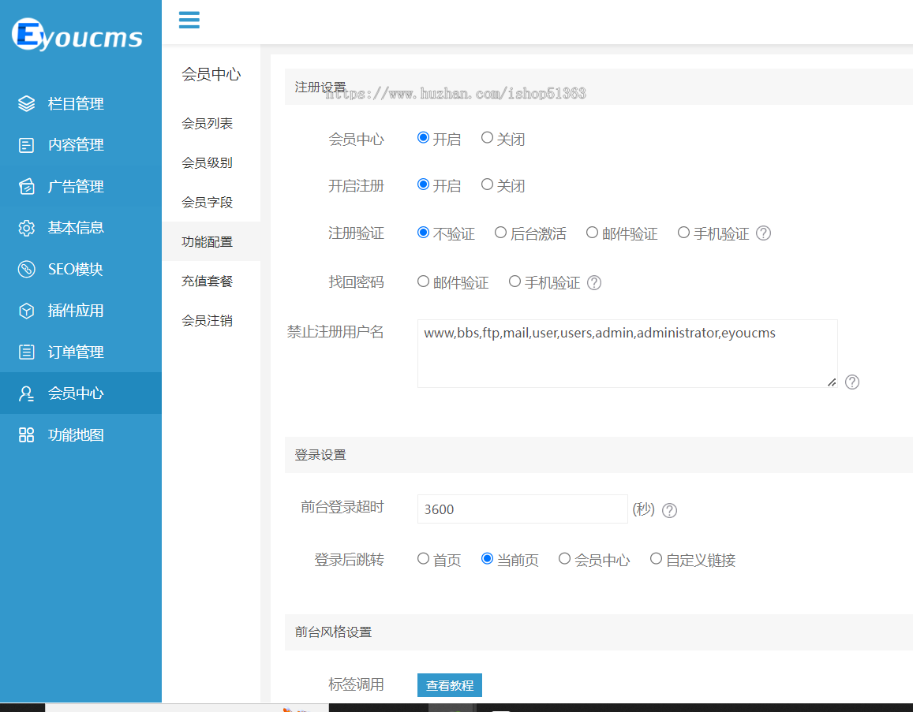Open 插件应用 in the sidebar
This screenshot has width=913, height=712.
[76, 311]
